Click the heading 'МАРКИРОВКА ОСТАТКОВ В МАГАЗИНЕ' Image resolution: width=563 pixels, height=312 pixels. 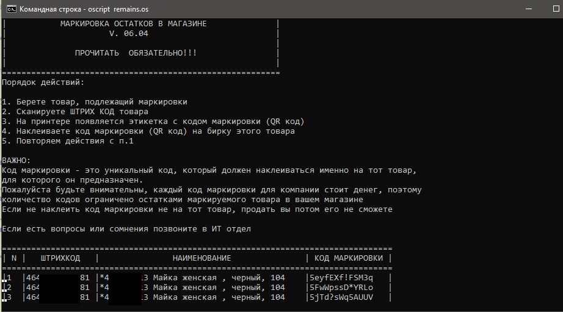133,24
